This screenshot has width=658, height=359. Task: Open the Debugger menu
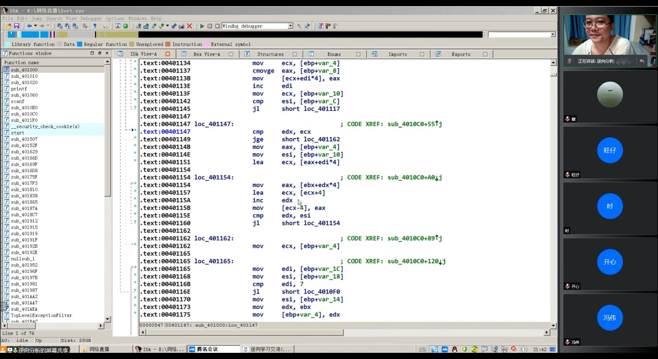pyautogui.click(x=91, y=18)
